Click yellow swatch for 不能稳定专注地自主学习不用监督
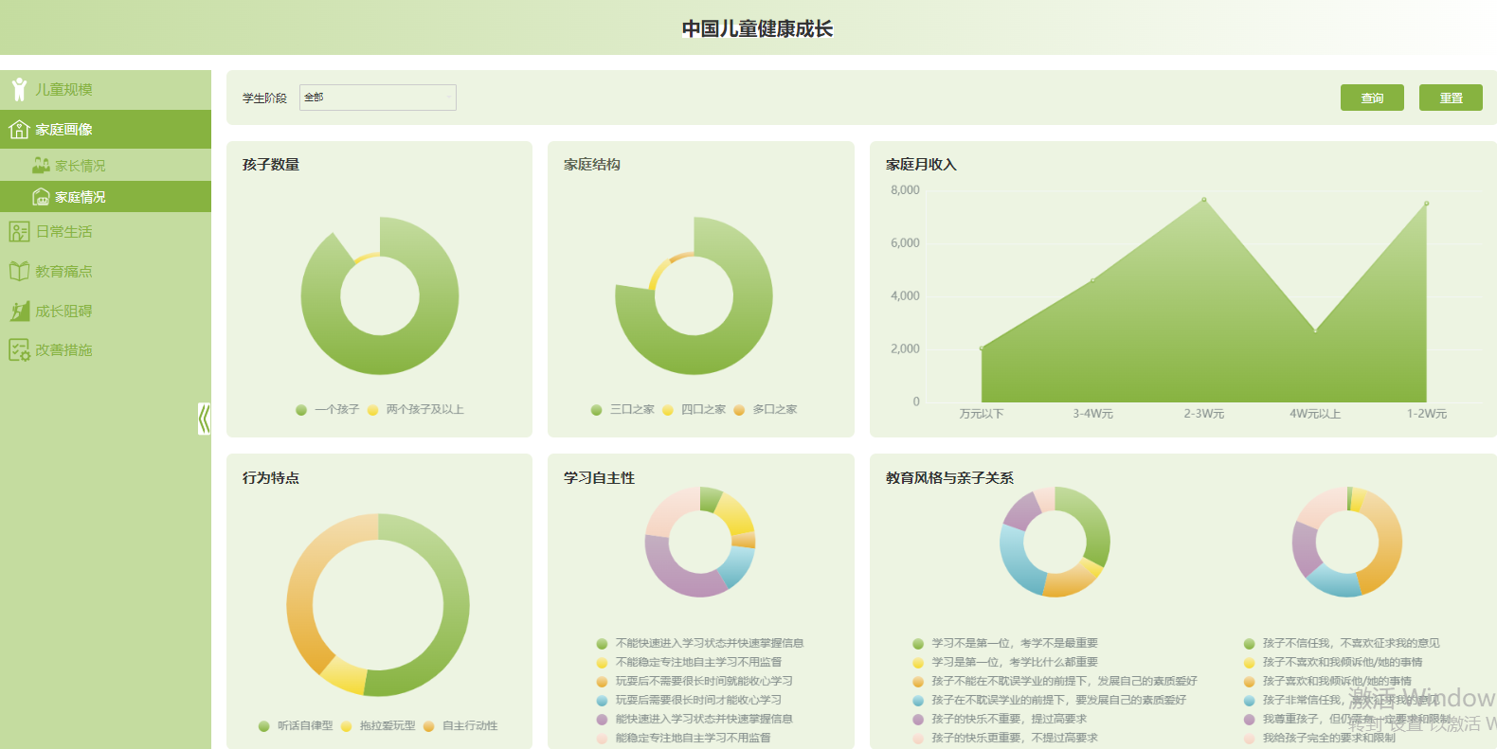This screenshot has height=749, width=1497. click(x=602, y=662)
